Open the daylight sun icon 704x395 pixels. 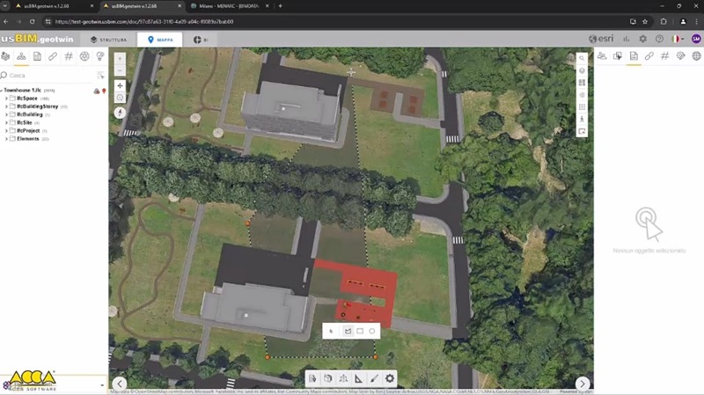[582, 95]
